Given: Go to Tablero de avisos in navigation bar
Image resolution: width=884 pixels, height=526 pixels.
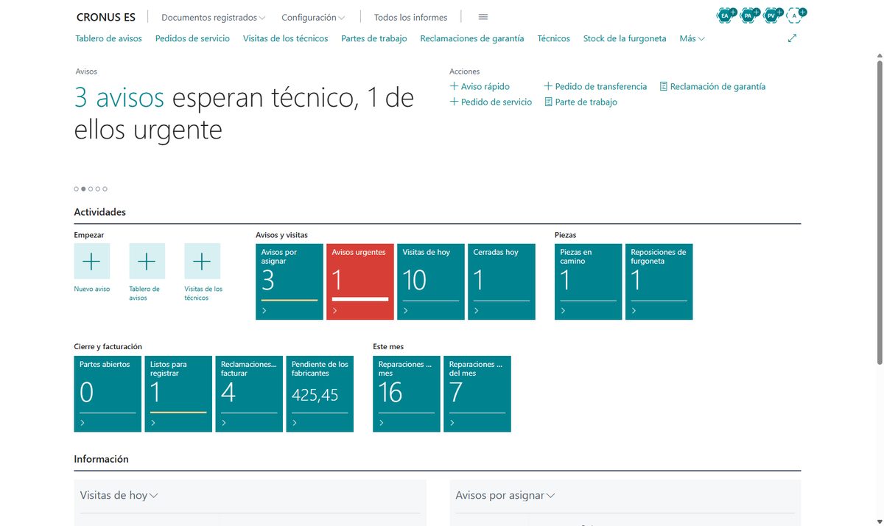Looking at the screenshot, I should click(109, 38).
